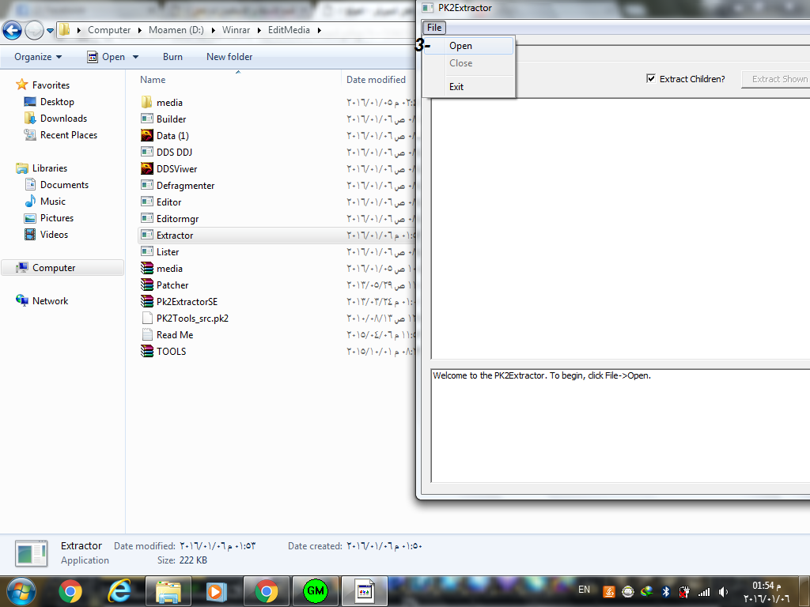Click the Explorer forward arrow button
The height and width of the screenshot is (607, 810).
pos(34,31)
